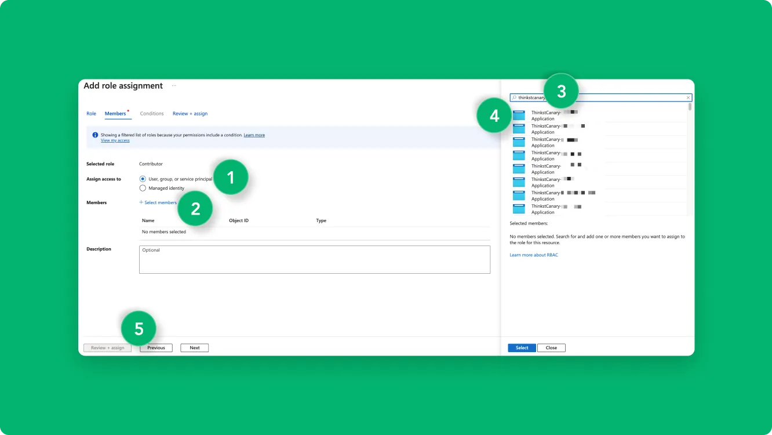Go to the Review + assign tab
The height and width of the screenshot is (435, 772).
point(190,114)
